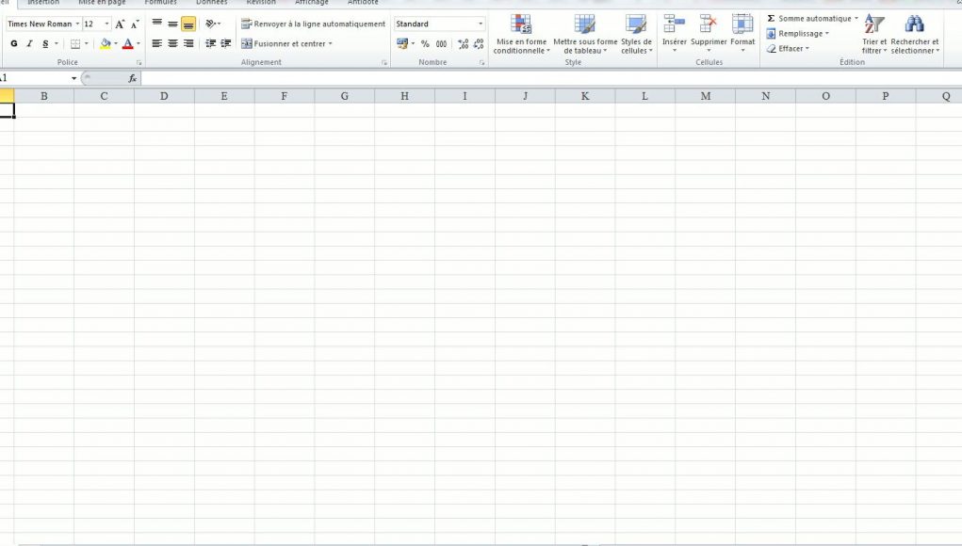Apply red font color A

pyautogui.click(x=127, y=43)
